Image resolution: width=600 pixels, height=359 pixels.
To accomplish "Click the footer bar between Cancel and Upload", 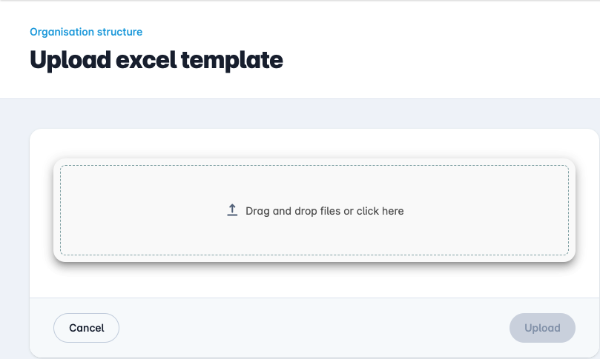I will coord(311,328).
